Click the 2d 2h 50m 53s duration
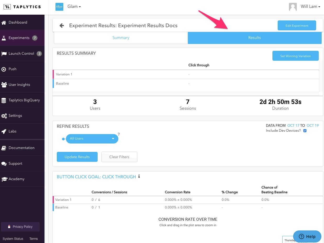The image size is (324, 243). tap(280, 102)
